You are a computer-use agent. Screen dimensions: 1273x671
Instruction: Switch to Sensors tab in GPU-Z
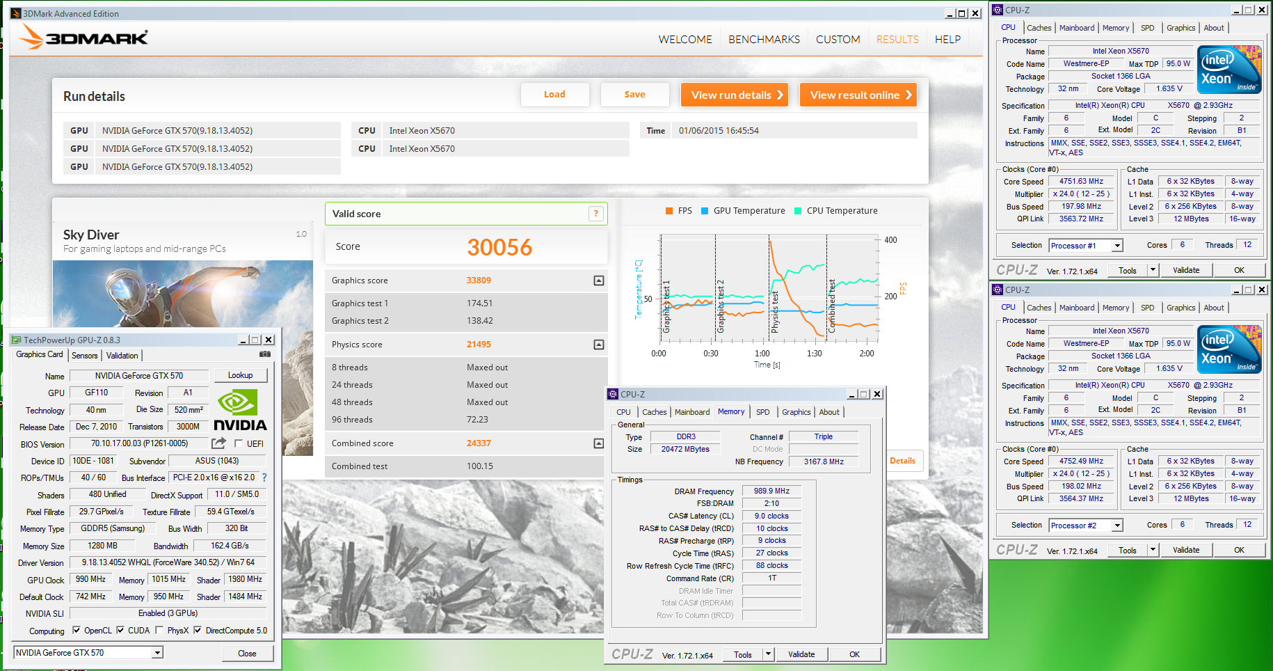click(x=85, y=356)
